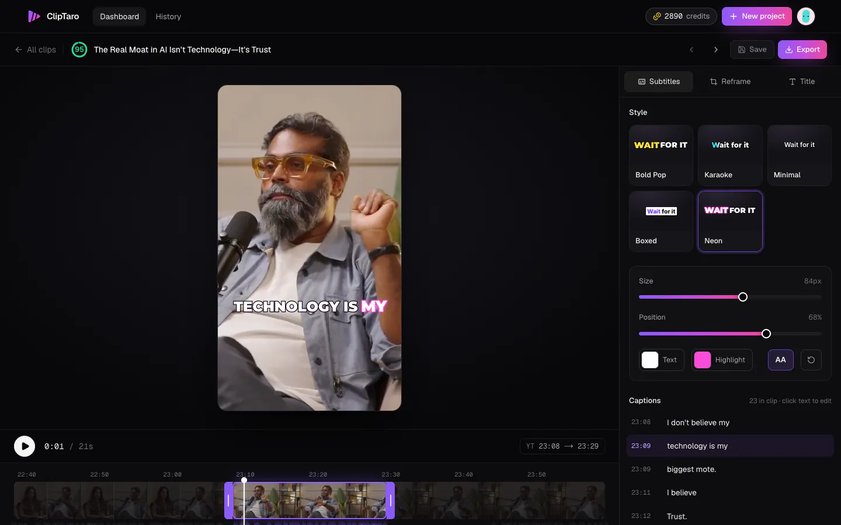Go to next clip arrow
The width and height of the screenshot is (841, 525).
[716, 50]
